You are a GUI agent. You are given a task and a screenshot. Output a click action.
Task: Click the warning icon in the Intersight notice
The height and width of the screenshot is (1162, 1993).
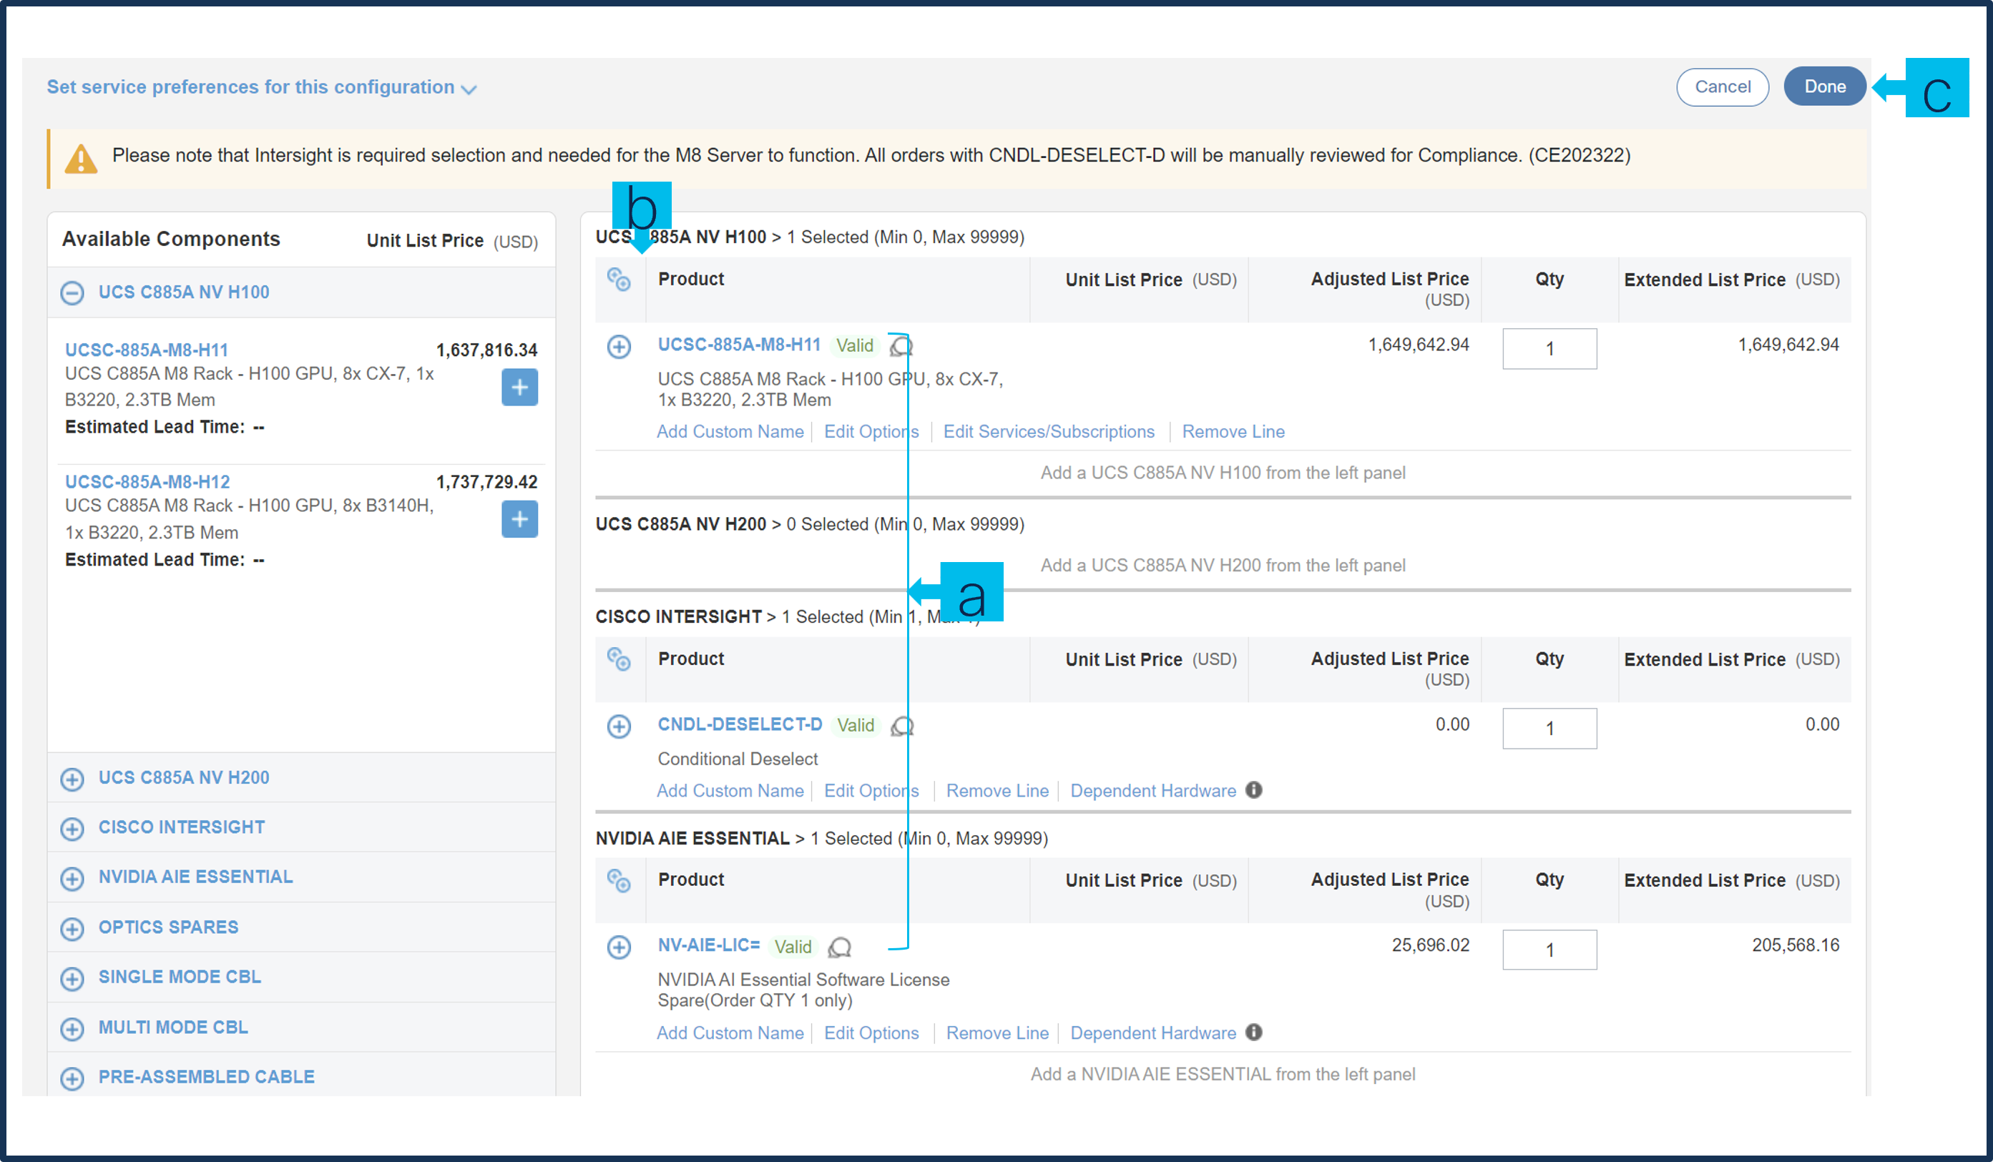pos(81,159)
